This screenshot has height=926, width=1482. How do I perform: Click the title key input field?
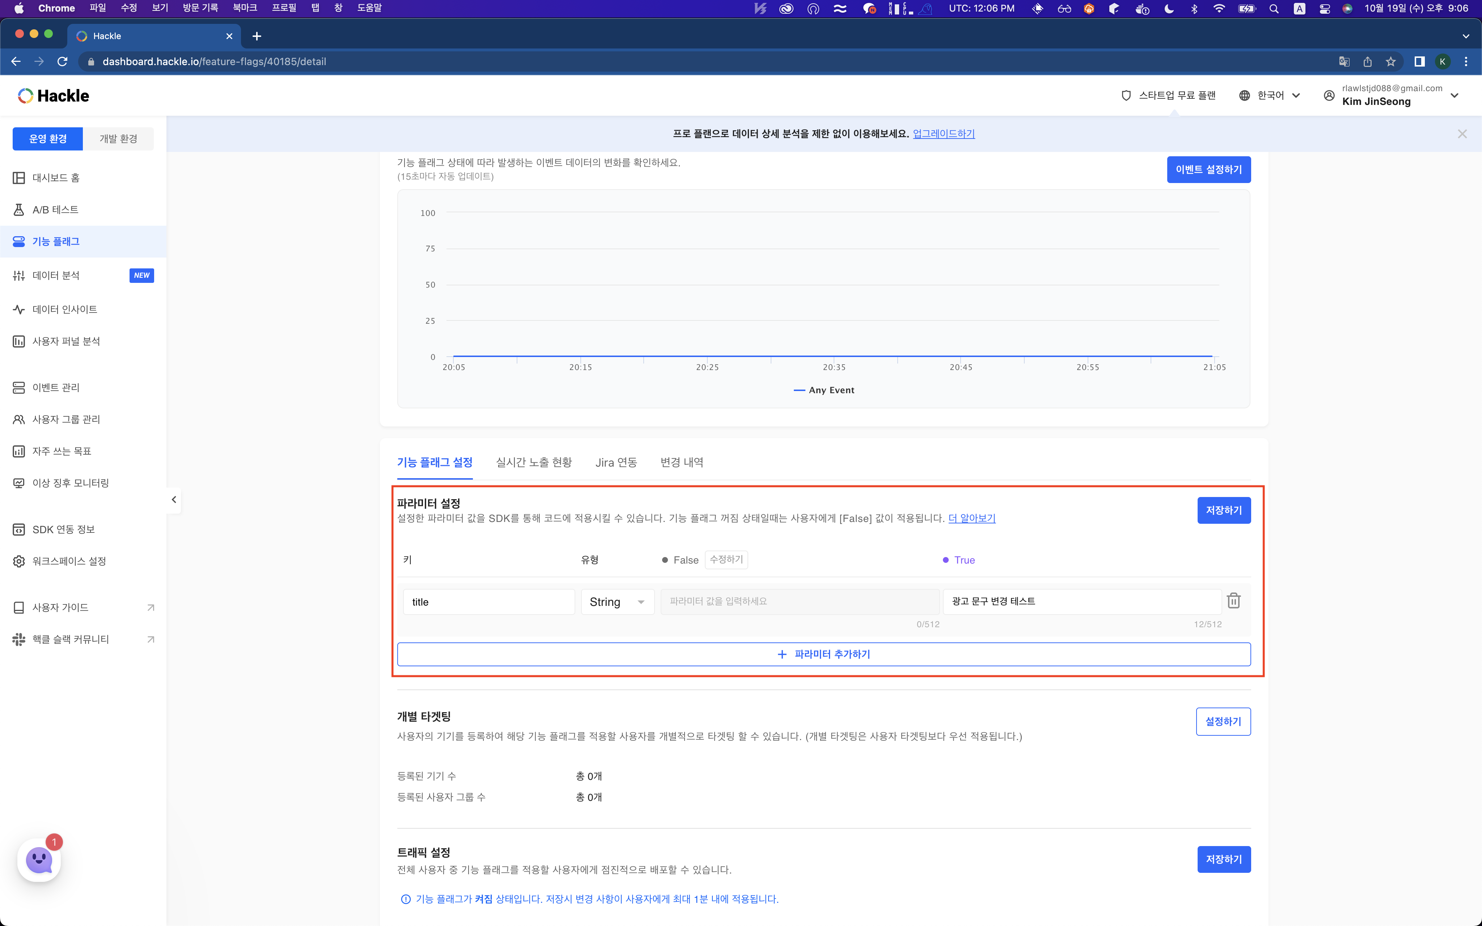pos(488,602)
